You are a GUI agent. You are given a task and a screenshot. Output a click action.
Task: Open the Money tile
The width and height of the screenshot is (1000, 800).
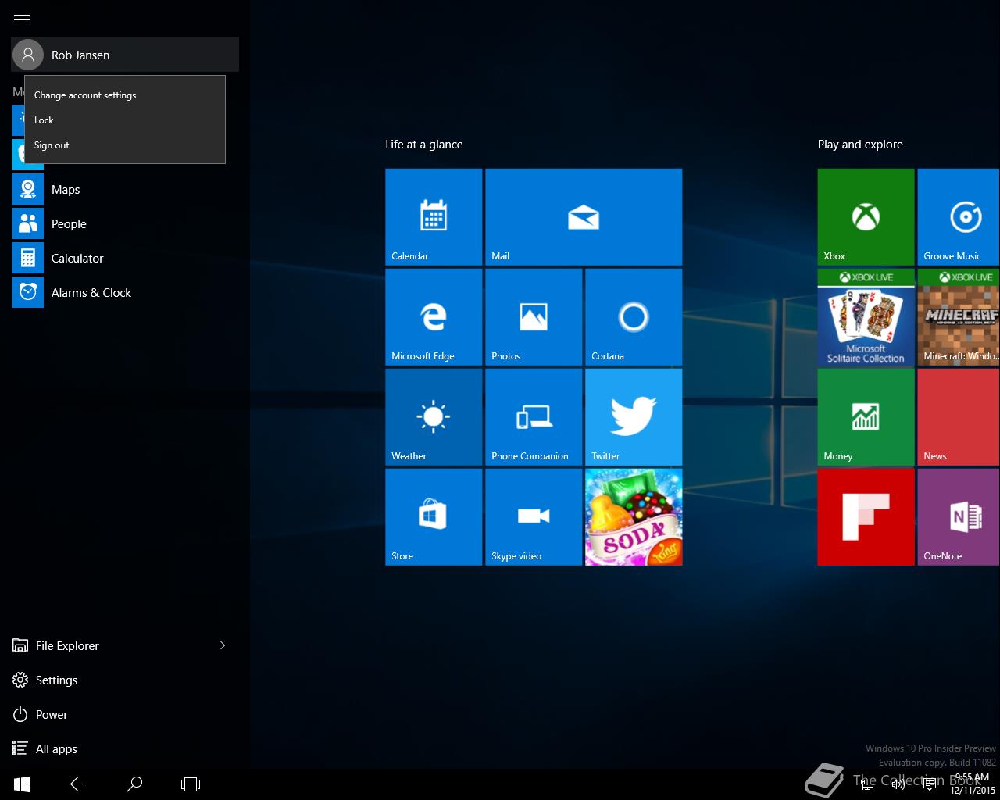(866, 417)
